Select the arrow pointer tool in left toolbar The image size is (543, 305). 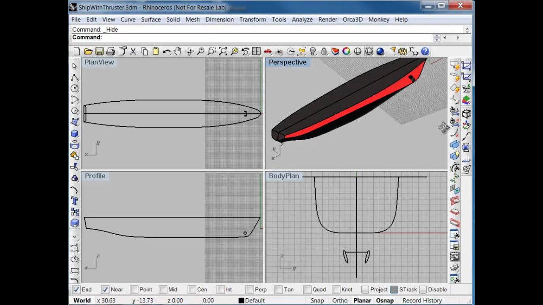coord(75,66)
